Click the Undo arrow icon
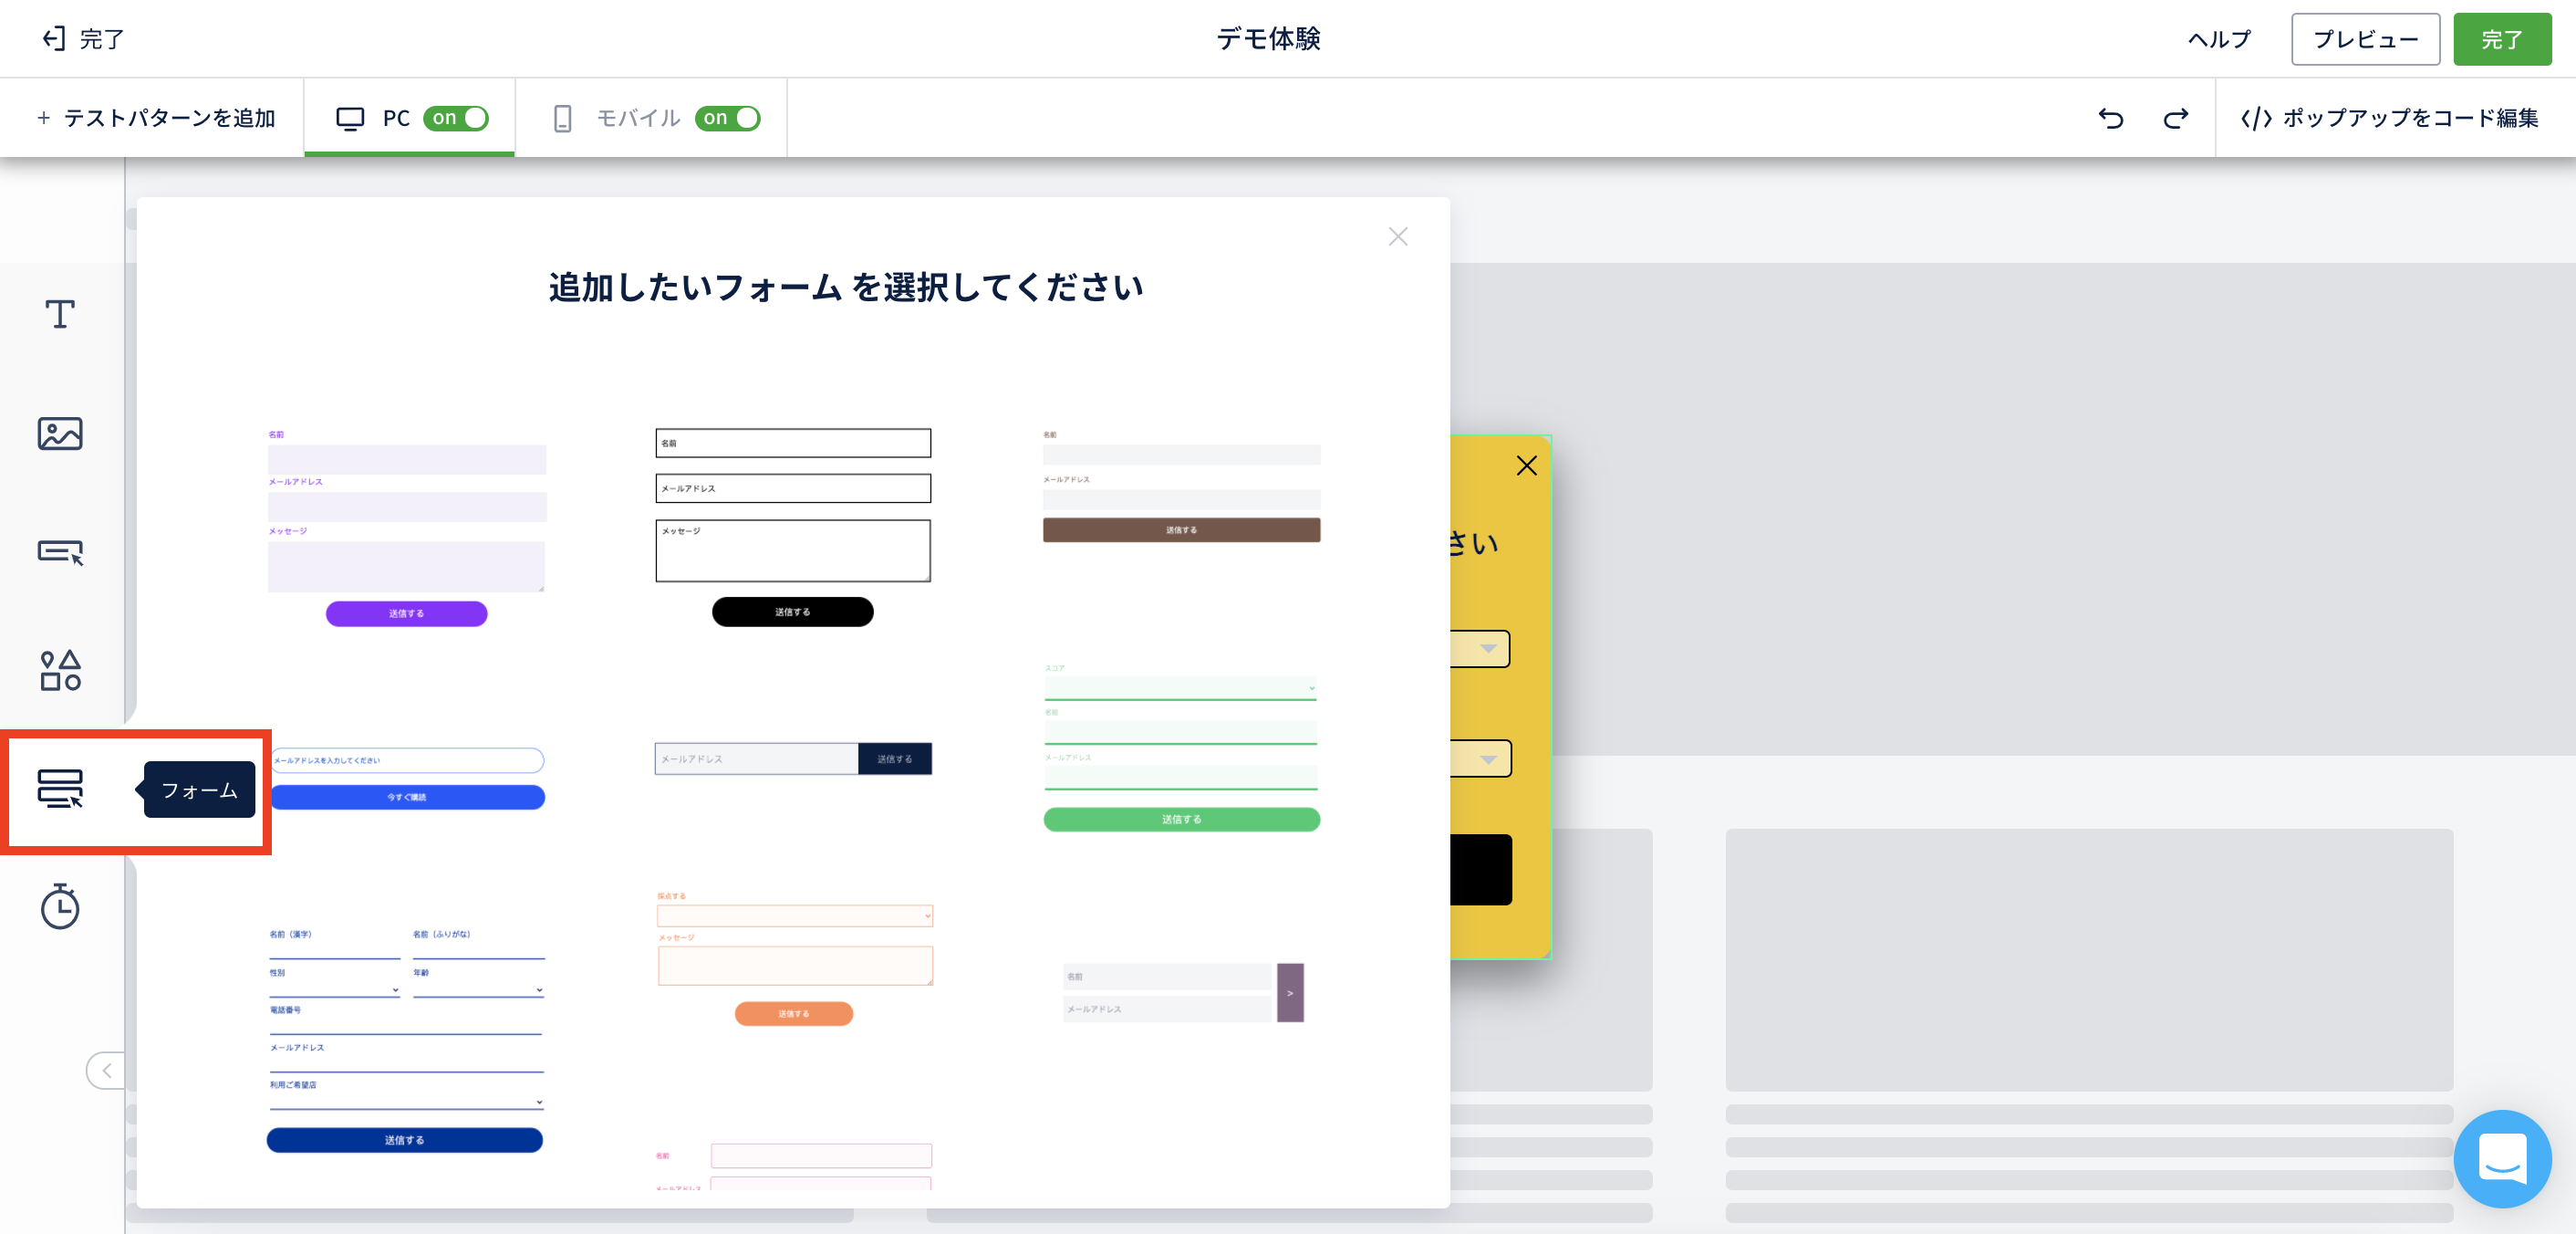 point(2110,118)
